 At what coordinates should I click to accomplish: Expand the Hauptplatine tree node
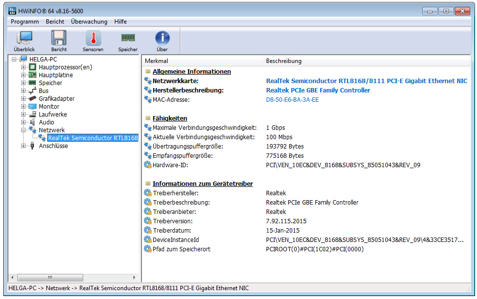pos(23,75)
